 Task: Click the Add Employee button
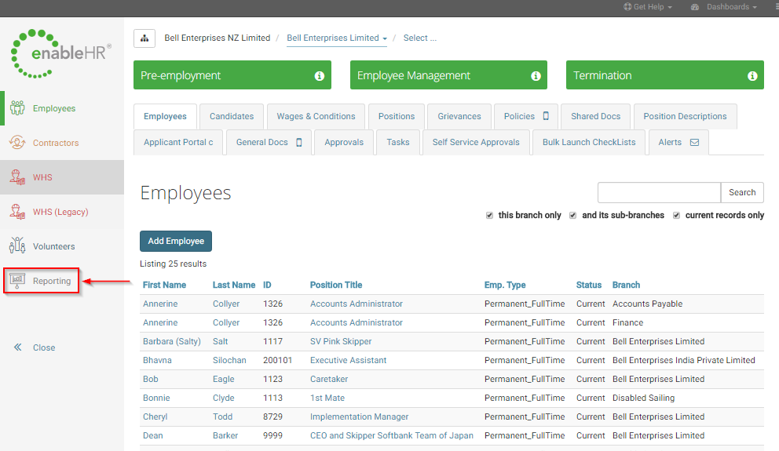(x=176, y=241)
